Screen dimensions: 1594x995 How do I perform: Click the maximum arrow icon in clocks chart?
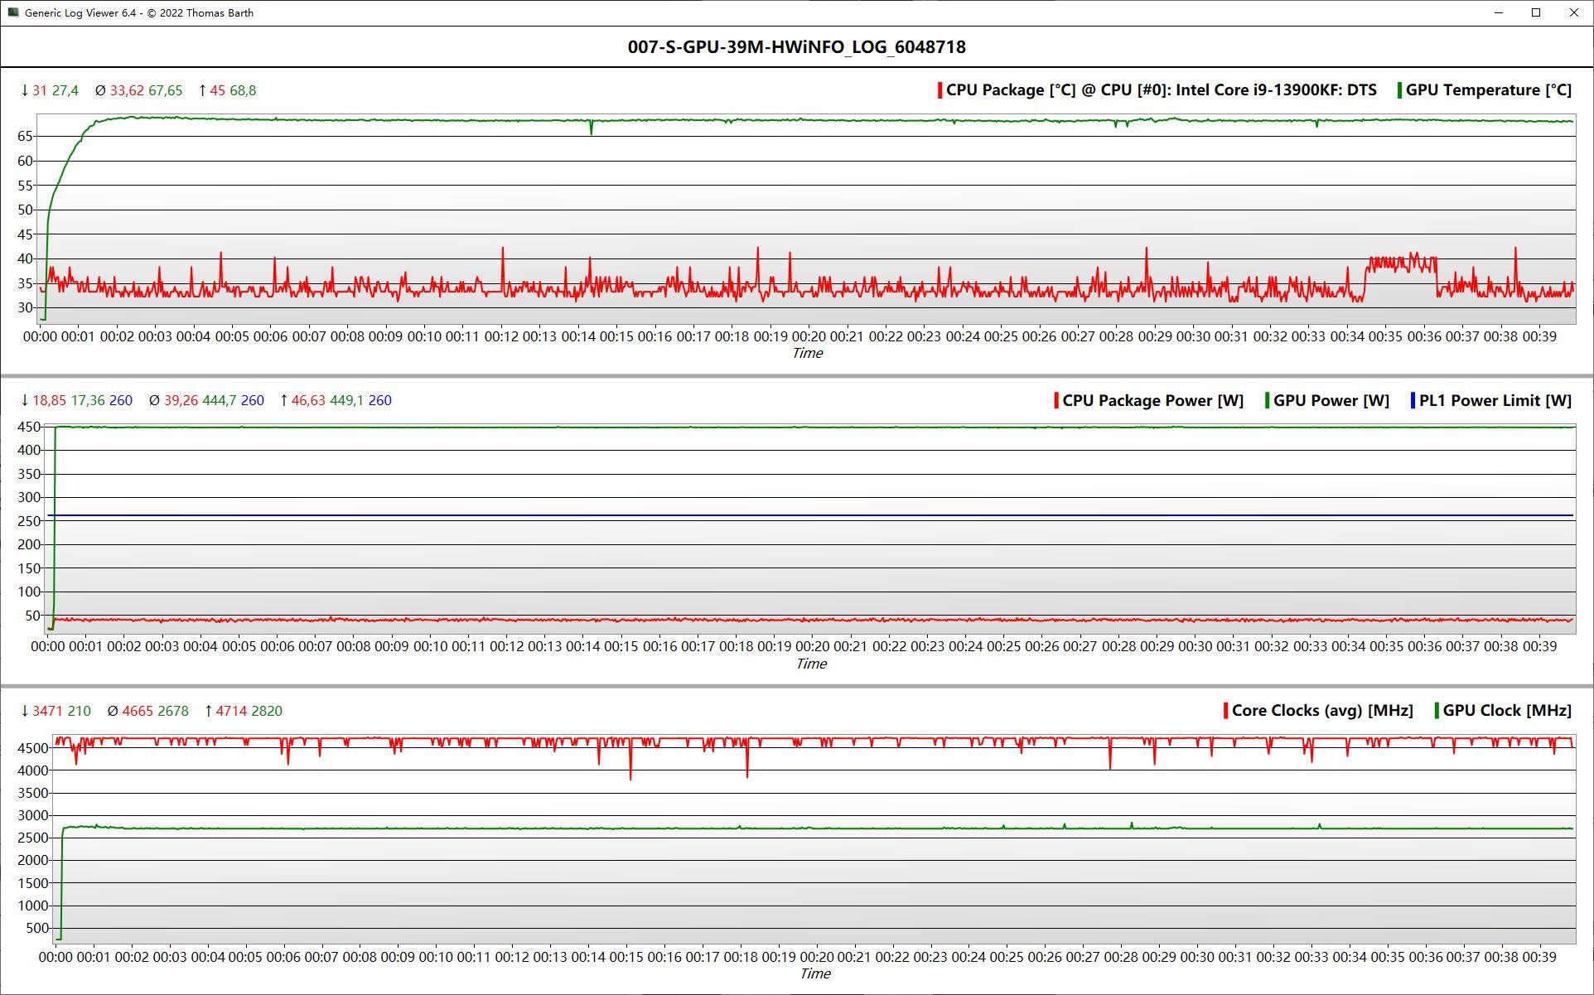tap(208, 711)
